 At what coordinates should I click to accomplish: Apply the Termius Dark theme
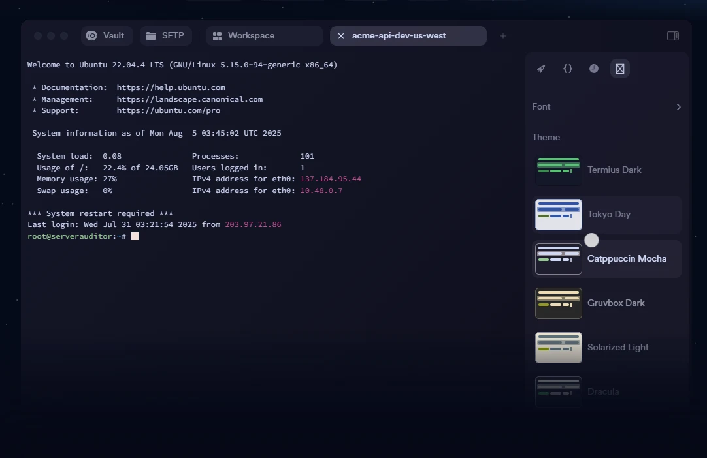click(x=607, y=170)
